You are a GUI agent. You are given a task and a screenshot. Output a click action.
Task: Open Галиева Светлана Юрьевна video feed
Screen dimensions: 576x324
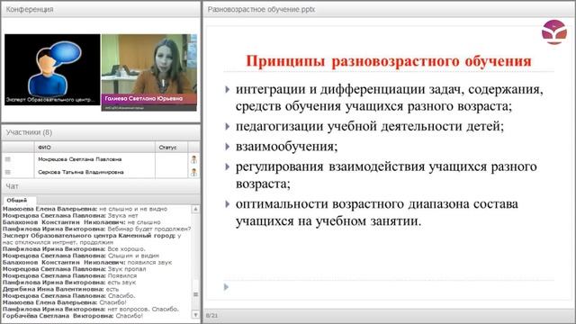[149, 72]
